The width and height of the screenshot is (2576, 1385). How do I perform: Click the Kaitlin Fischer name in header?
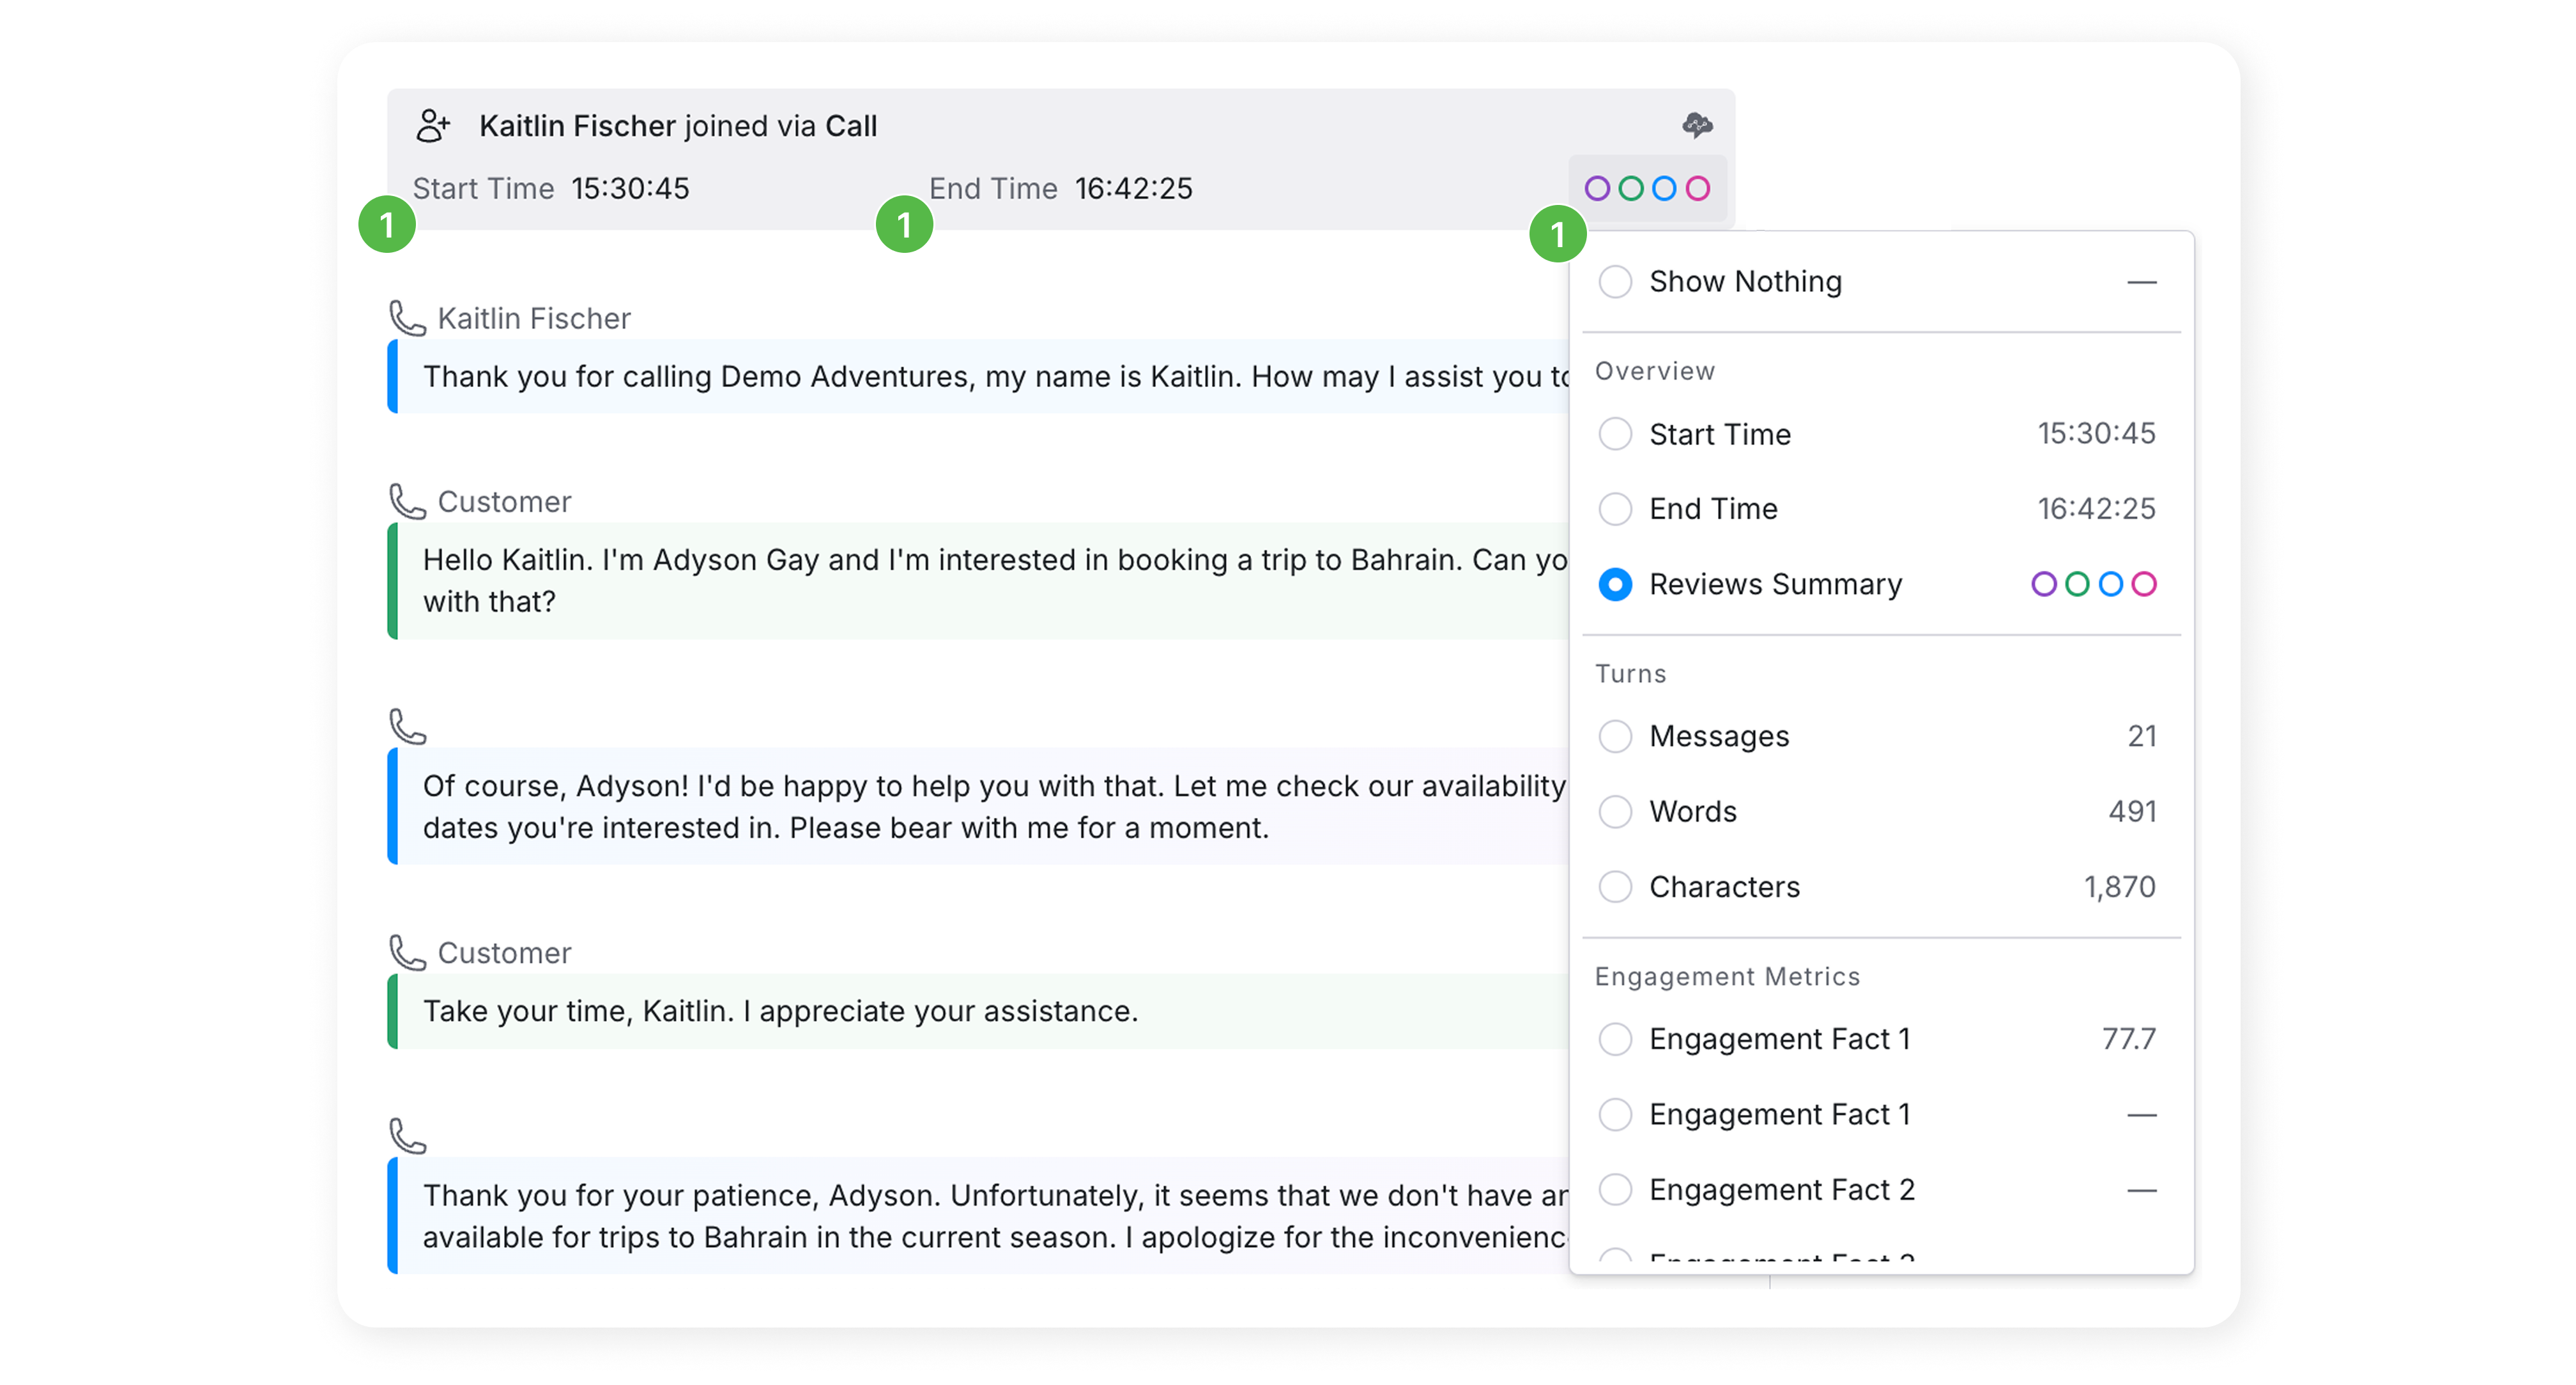pos(577,126)
